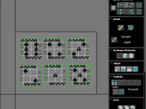146x109 pixels.
Task: Align selection vertically to pivot
Action: [x=120, y=12]
